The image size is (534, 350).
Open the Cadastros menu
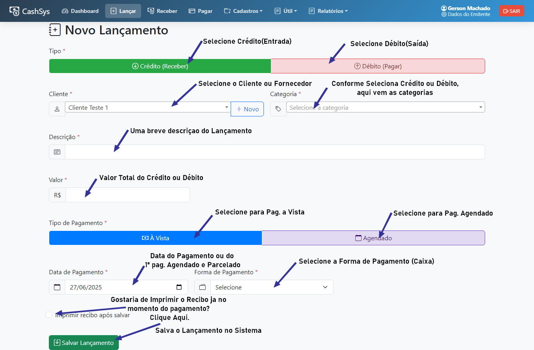click(243, 11)
